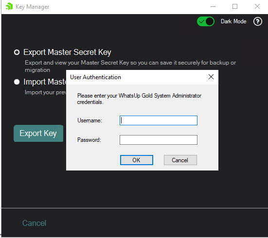This screenshot has height=238, width=268.
Task: Click Cancel in the User Authentication dialog
Action: [x=180, y=160]
